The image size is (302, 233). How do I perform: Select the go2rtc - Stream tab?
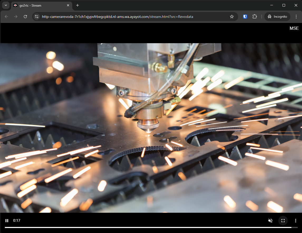pyautogui.click(x=40, y=5)
